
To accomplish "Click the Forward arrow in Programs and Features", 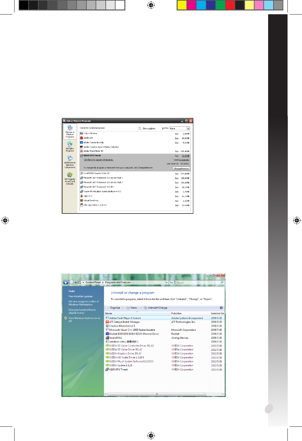I will (x=72, y=282).
